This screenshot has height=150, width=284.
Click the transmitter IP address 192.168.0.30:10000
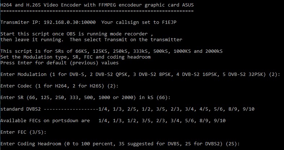(x=70, y=22)
